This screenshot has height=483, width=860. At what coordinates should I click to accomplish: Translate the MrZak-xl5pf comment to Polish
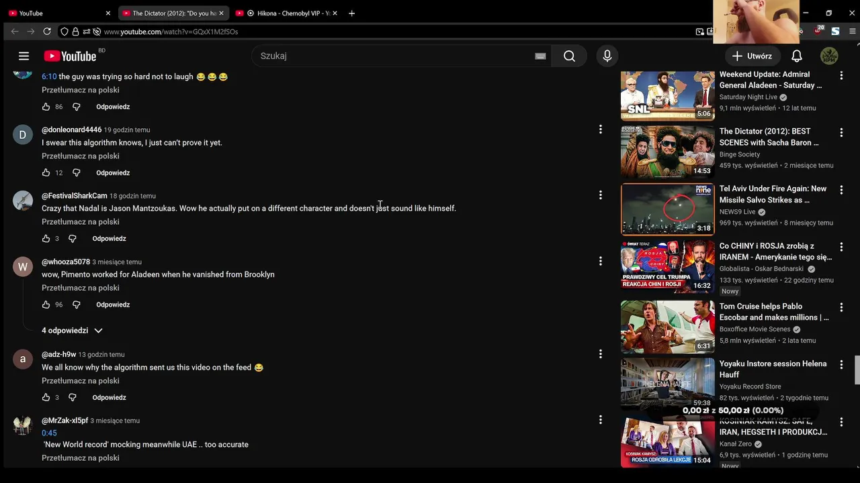[x=81, y=458]
